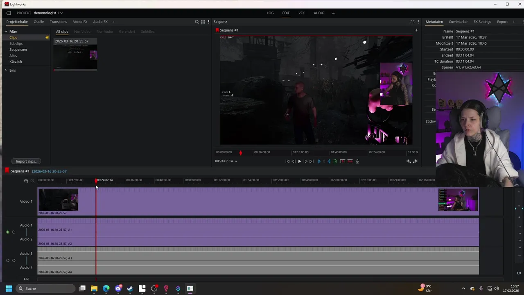Open the Video FX tab
Image resolution: width=524 pixels, height=295 pixels.
[x=80, y=22]
